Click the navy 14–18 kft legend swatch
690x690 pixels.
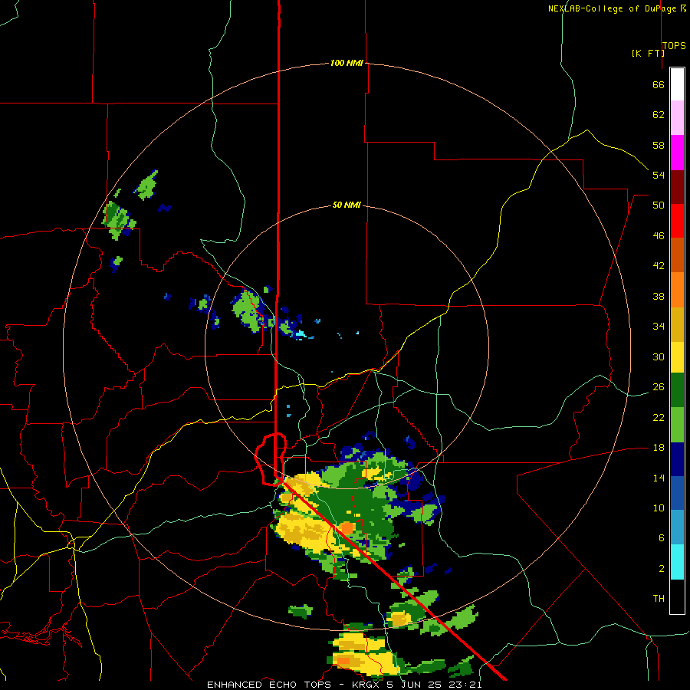click(677, 459)
